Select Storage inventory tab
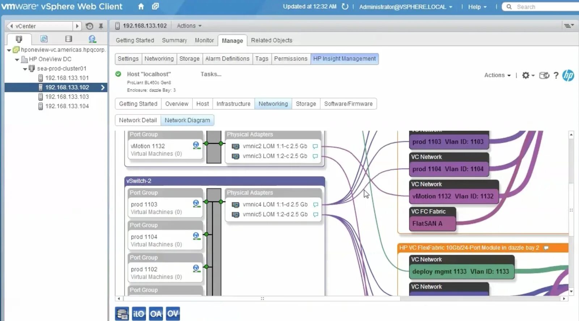Viewport: 579px width, 321px height. pos(68,39)
